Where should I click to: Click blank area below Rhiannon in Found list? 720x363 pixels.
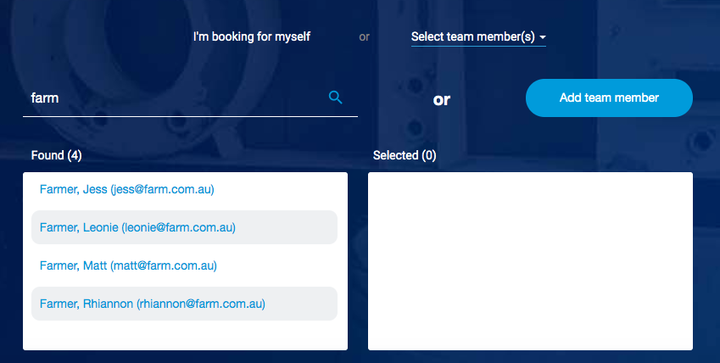pos(184,335)
